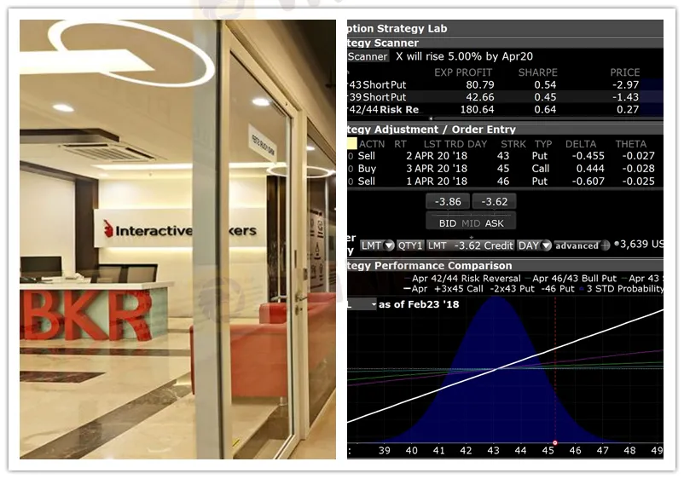Sort by the EXP PROFIT column header

463,72
